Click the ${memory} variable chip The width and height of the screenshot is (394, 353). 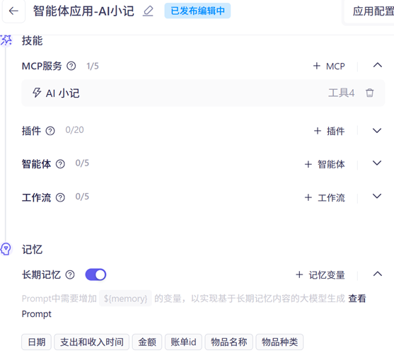click(x=125, y=299)
